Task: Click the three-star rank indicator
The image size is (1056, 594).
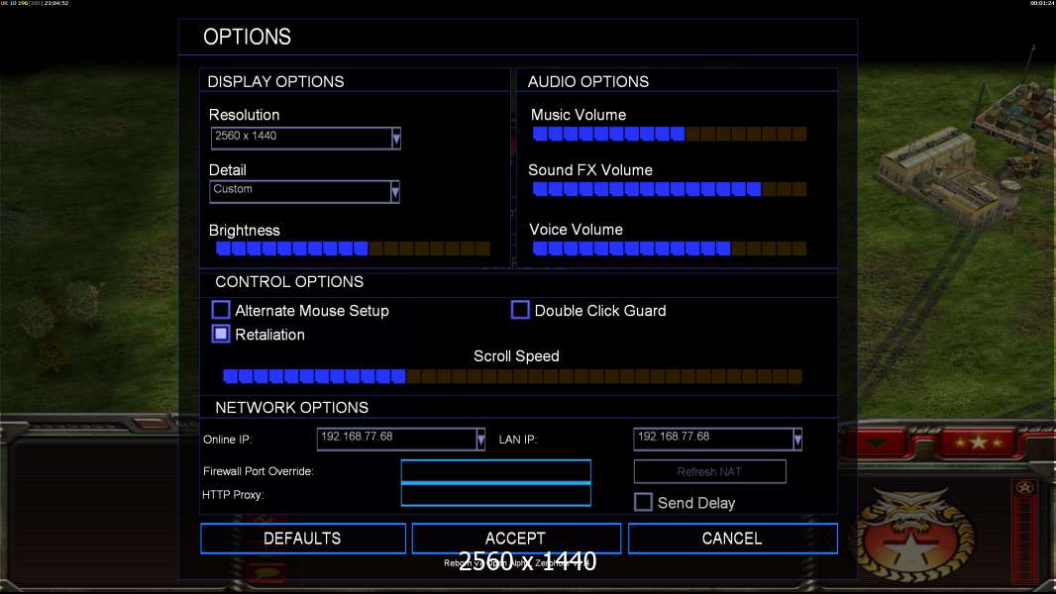Action: (979, 443)
